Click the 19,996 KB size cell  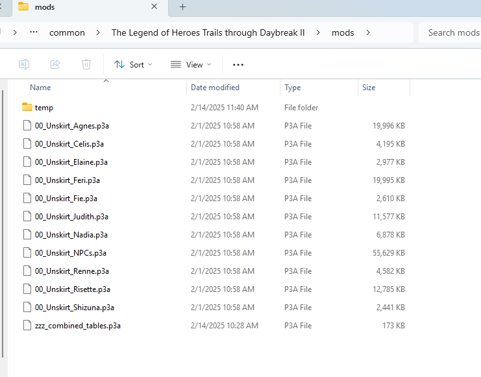click(x=389, y=126)
